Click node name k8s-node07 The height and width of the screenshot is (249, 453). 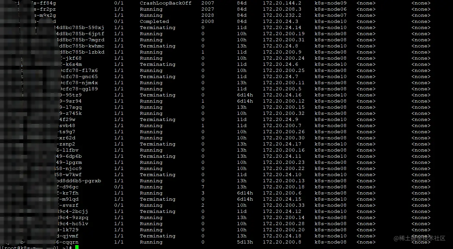(331, 15)
